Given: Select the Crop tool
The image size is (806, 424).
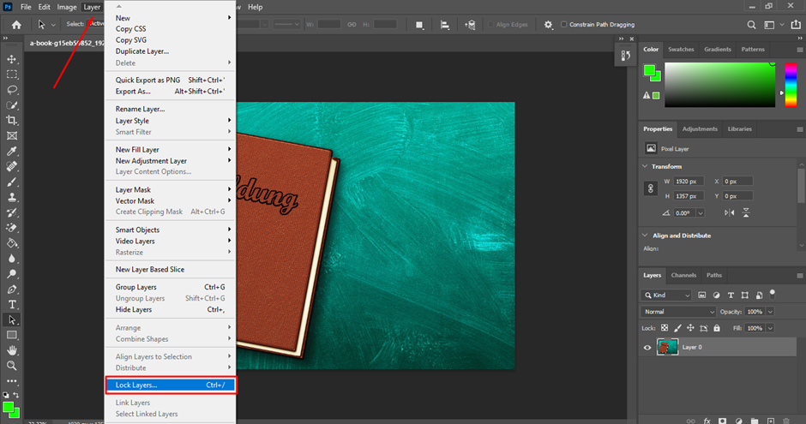Looking at the screenshot, I should coord(12,121).
